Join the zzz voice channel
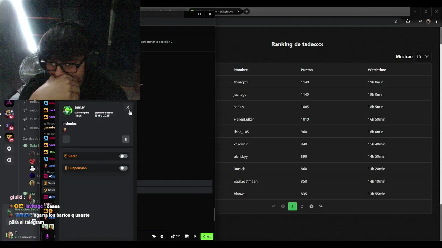 coord(29,193)
